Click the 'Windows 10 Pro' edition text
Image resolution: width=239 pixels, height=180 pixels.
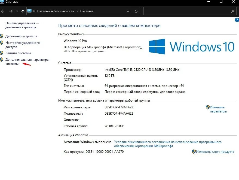click(75, 41)
